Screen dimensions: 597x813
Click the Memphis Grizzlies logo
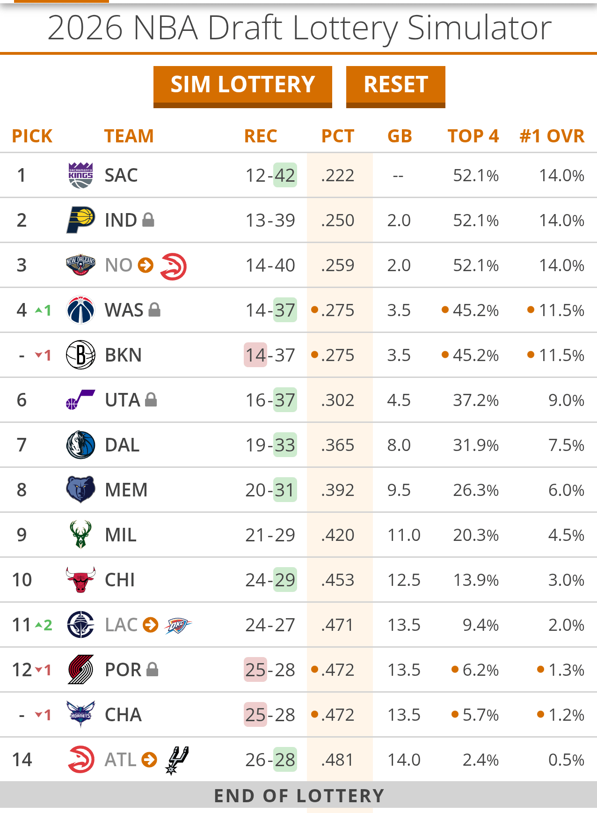[x=80, y=490]
